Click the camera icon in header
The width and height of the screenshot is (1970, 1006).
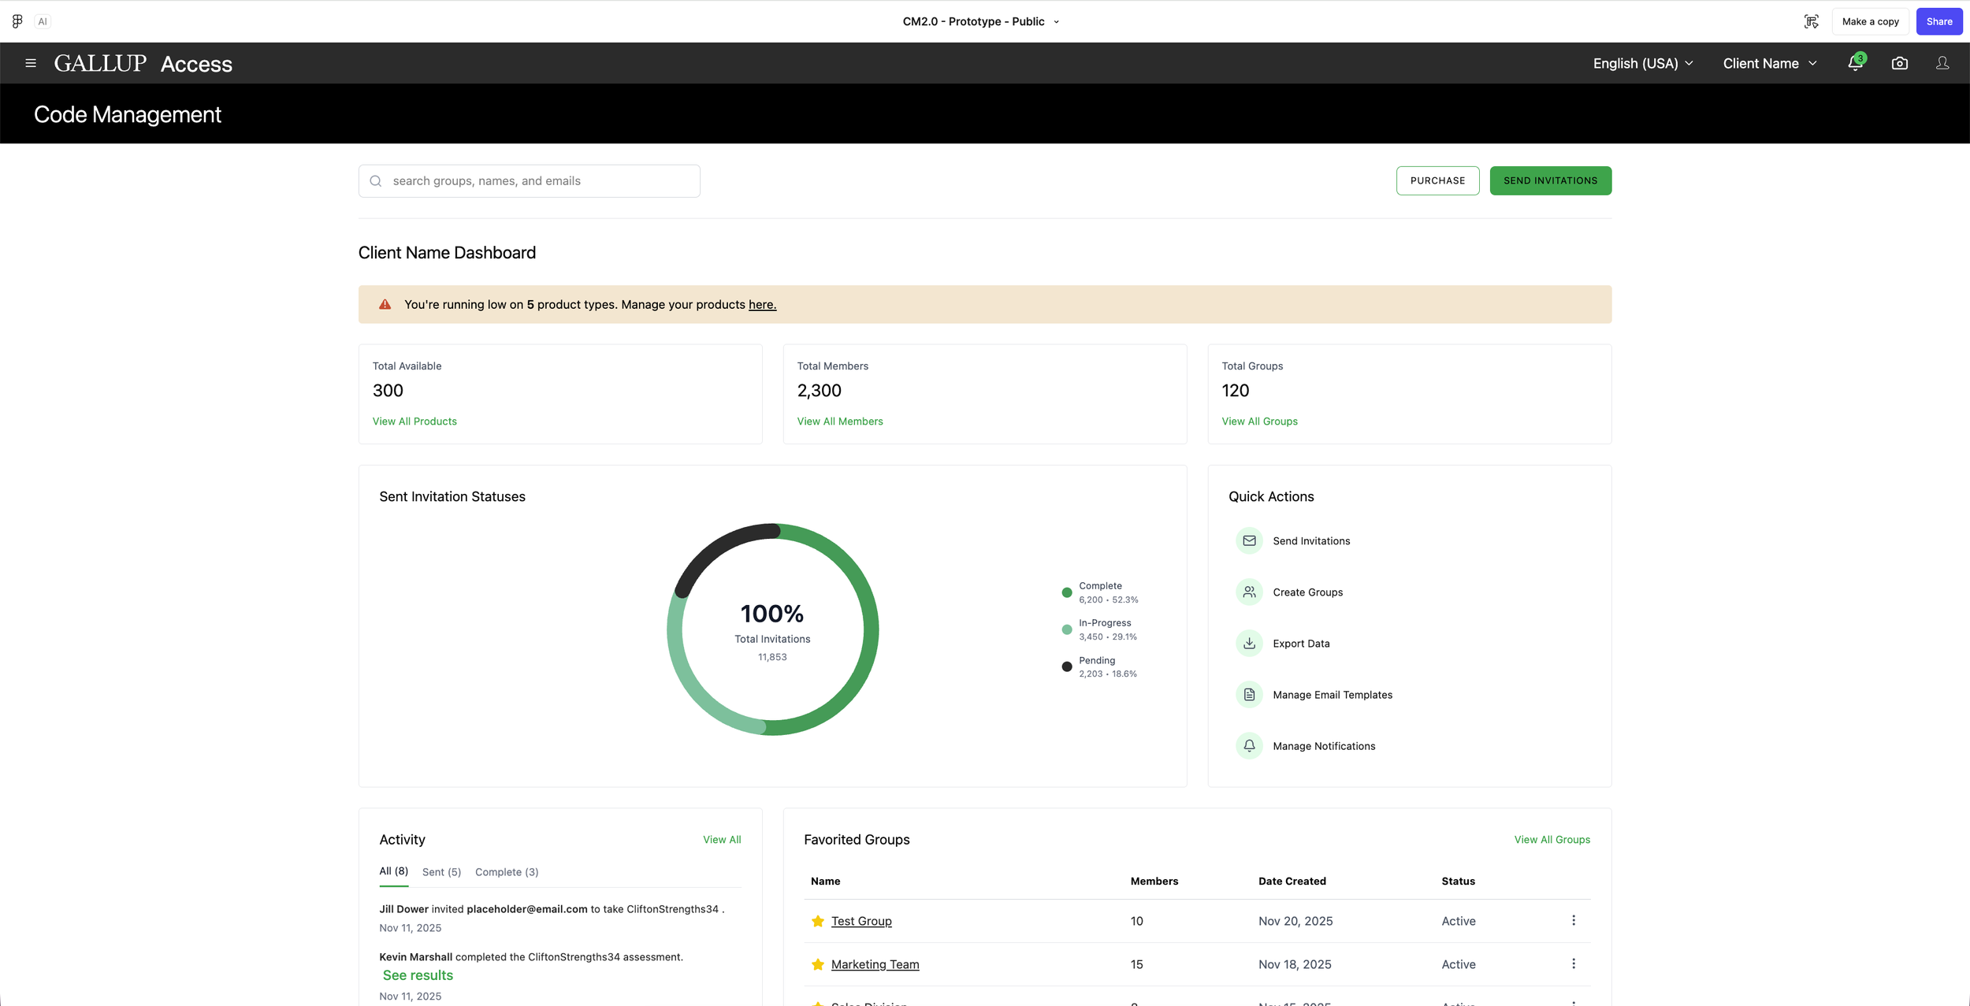pos(1899,63)
